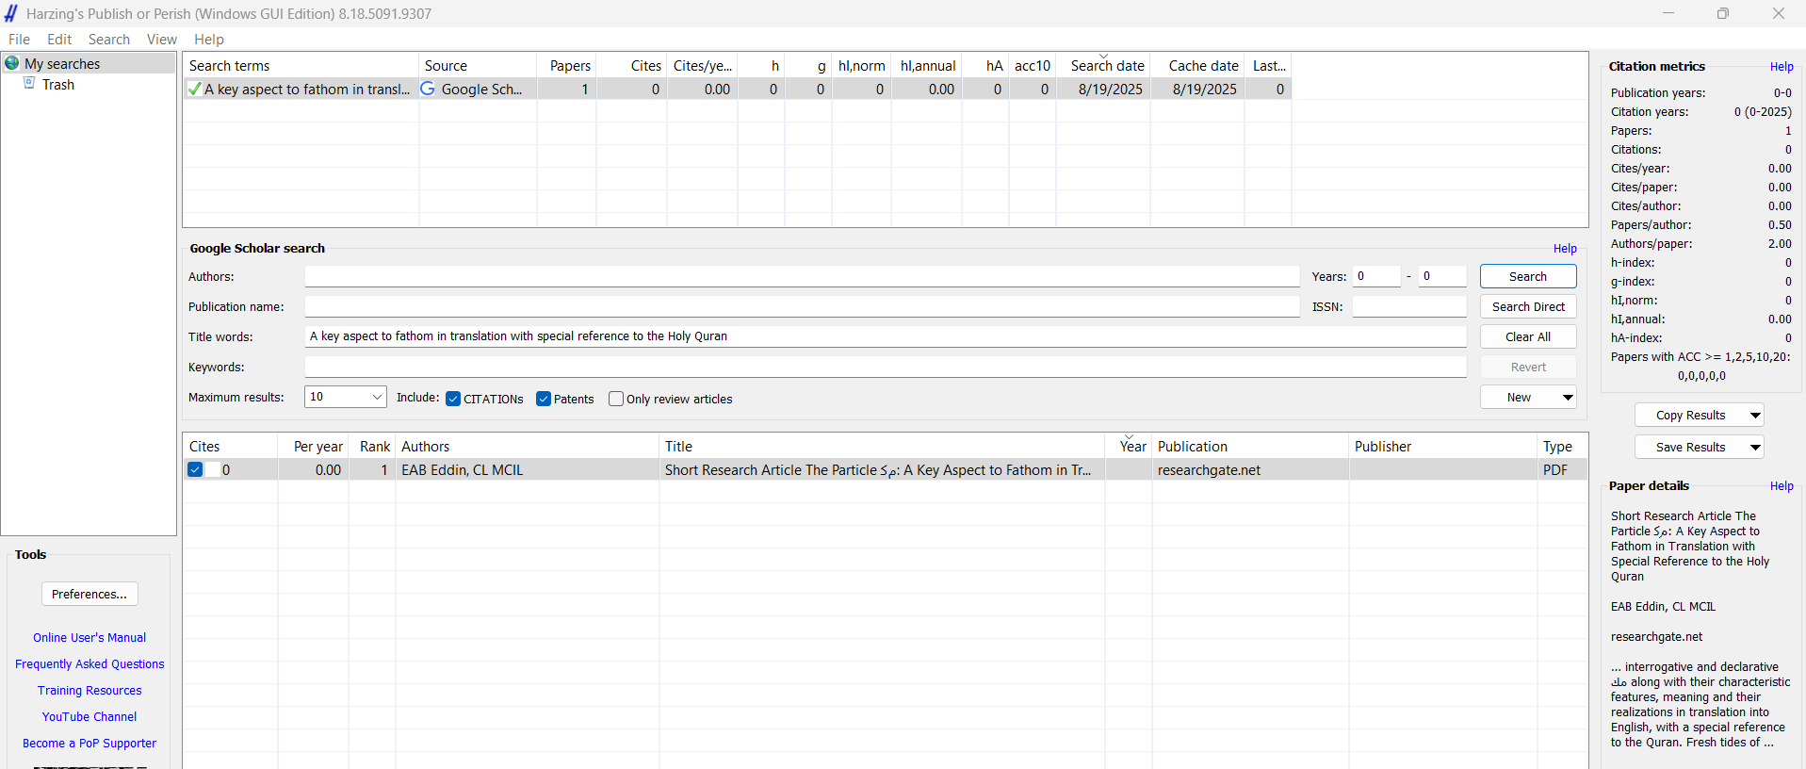Click the Citation metrics Help link

1782,67
